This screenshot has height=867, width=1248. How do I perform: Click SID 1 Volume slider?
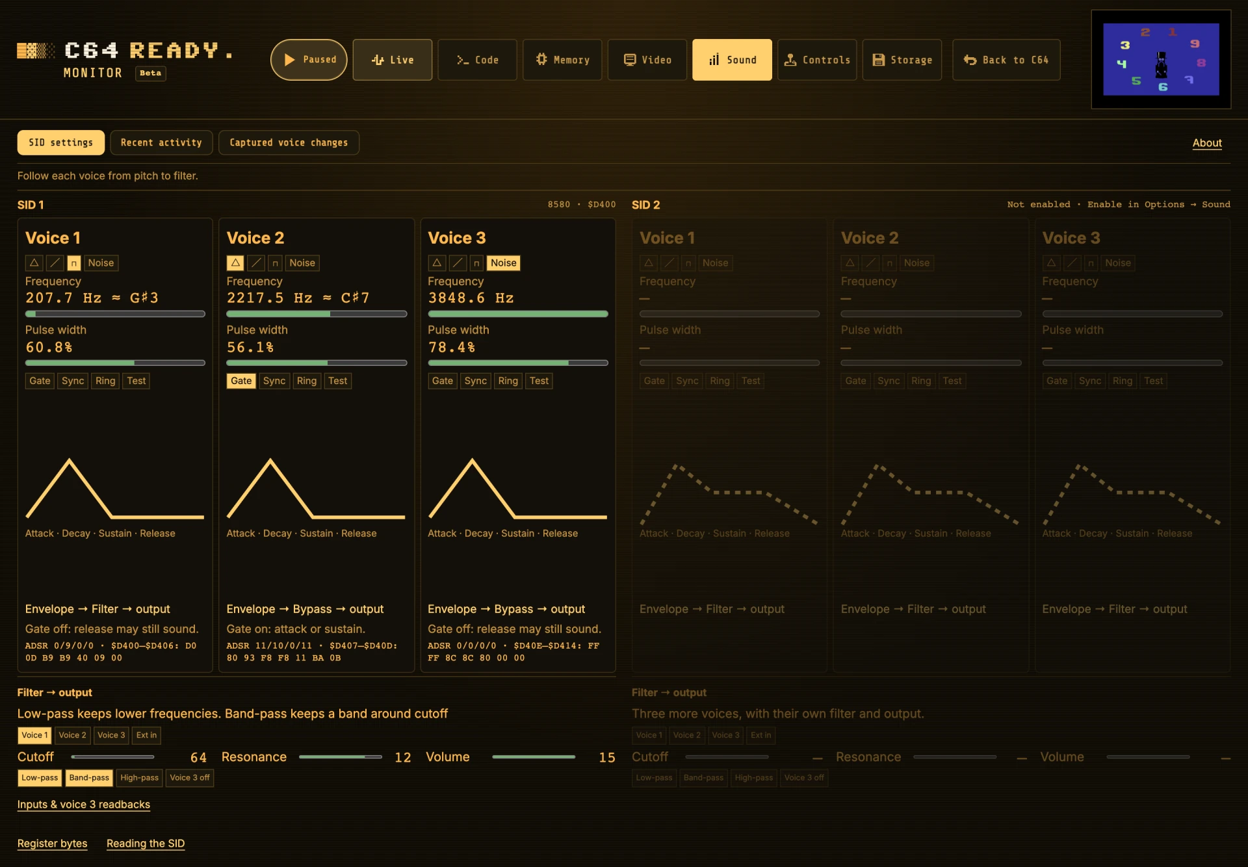coord(534,757)
